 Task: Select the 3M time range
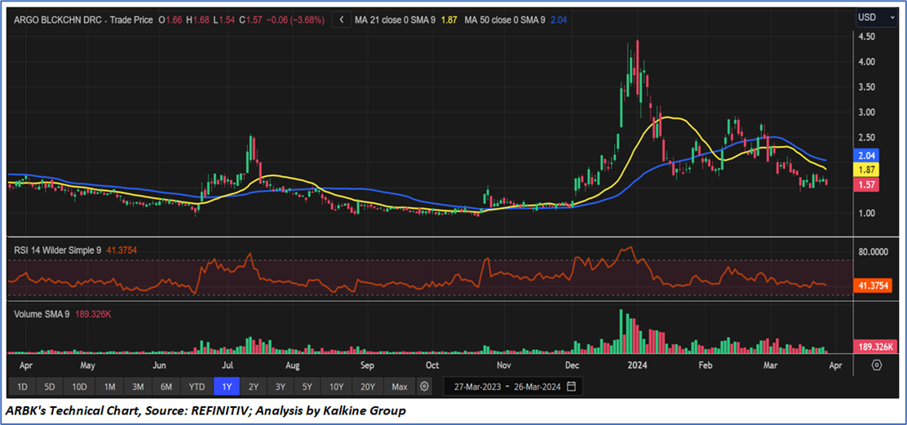[138, 387]
